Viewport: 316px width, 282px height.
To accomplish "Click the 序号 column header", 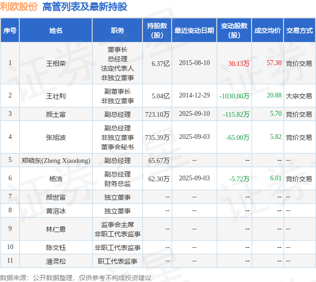I will pyautogui.click(x=10, y=31).
